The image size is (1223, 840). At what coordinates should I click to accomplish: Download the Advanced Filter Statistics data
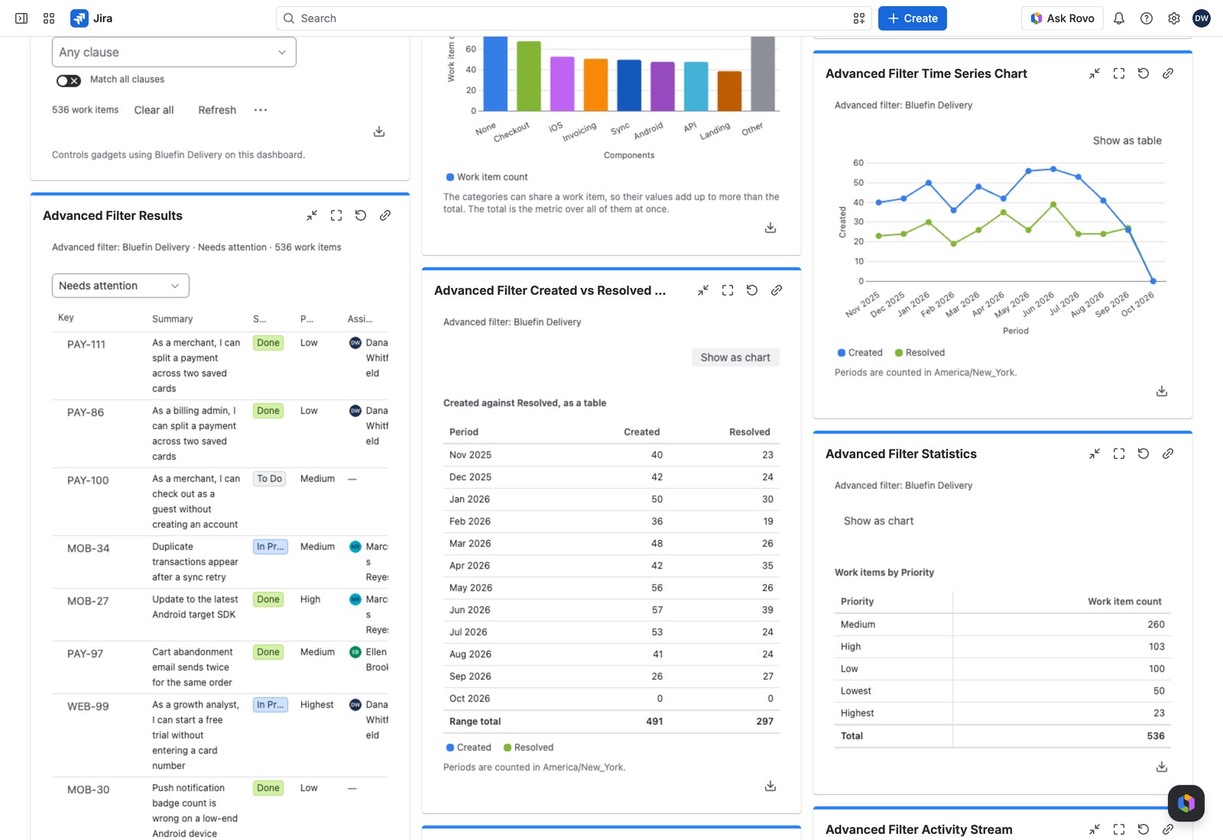pos(1162,767)
